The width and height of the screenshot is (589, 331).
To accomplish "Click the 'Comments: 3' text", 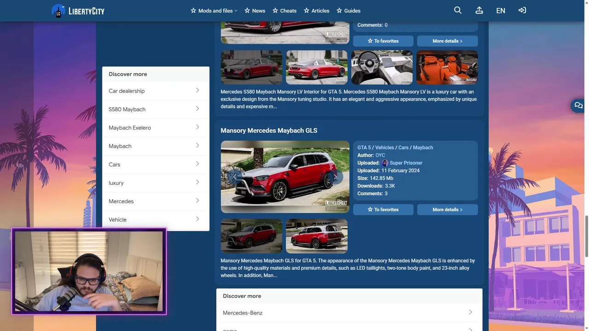I will click(x=372, y=194).
